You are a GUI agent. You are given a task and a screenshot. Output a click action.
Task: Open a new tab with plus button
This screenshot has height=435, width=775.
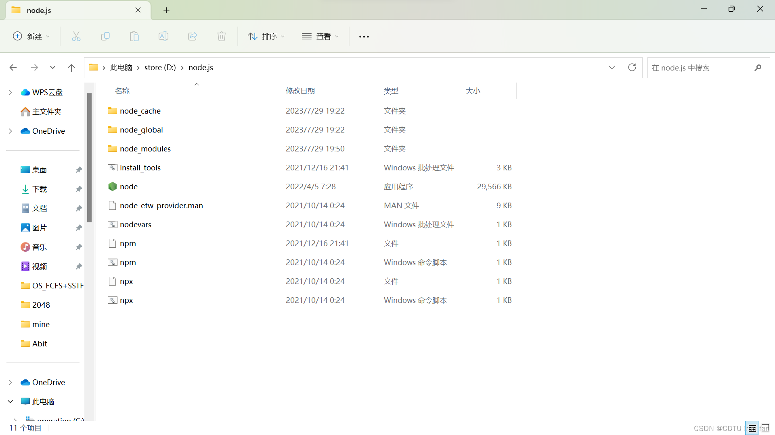(x=166, y=10)
